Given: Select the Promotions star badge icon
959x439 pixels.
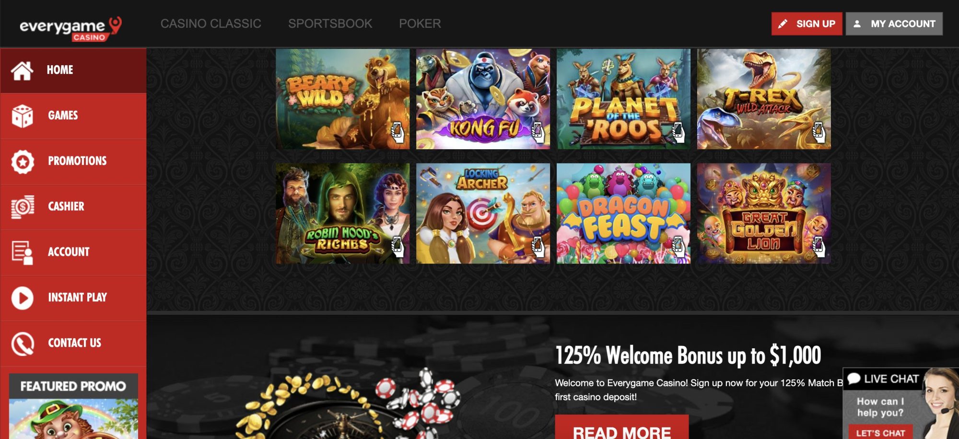Looking at the screenshot, I should click(x=23, y=161).
